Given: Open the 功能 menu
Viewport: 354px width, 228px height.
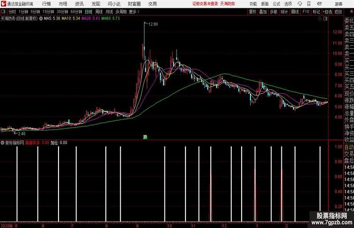Looking at the screenshot, I should coord(253,4).
